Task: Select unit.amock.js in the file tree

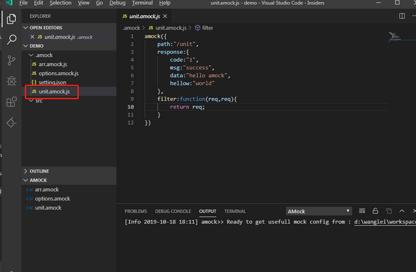Action: tap(69, 91)
